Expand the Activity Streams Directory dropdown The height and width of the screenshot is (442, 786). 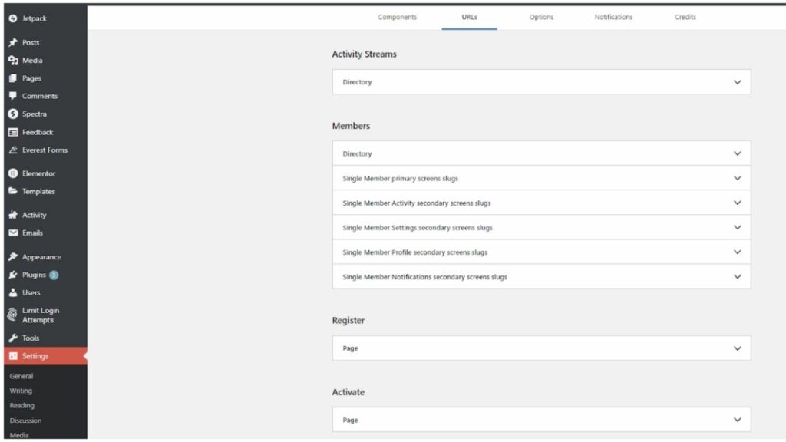tap(541, 82)
